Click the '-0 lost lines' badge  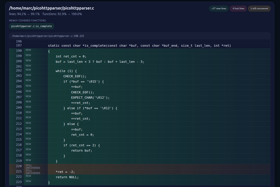point(238,9)
